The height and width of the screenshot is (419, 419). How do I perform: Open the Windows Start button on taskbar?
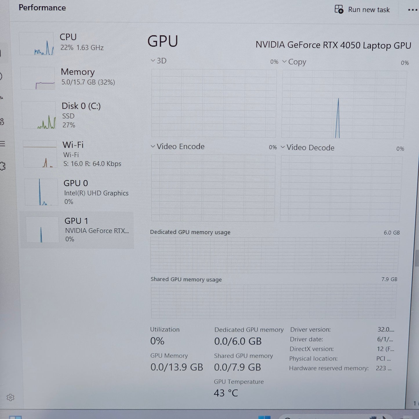(264, 417)
